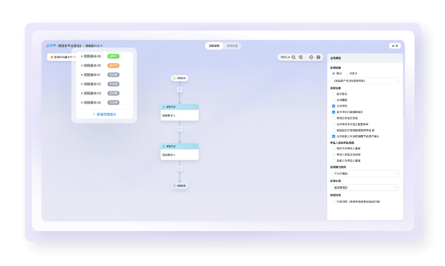Click user icon on lower 审批节点 header
The height and width of the screenshot is (266, 445).
(x=164, y=146)
